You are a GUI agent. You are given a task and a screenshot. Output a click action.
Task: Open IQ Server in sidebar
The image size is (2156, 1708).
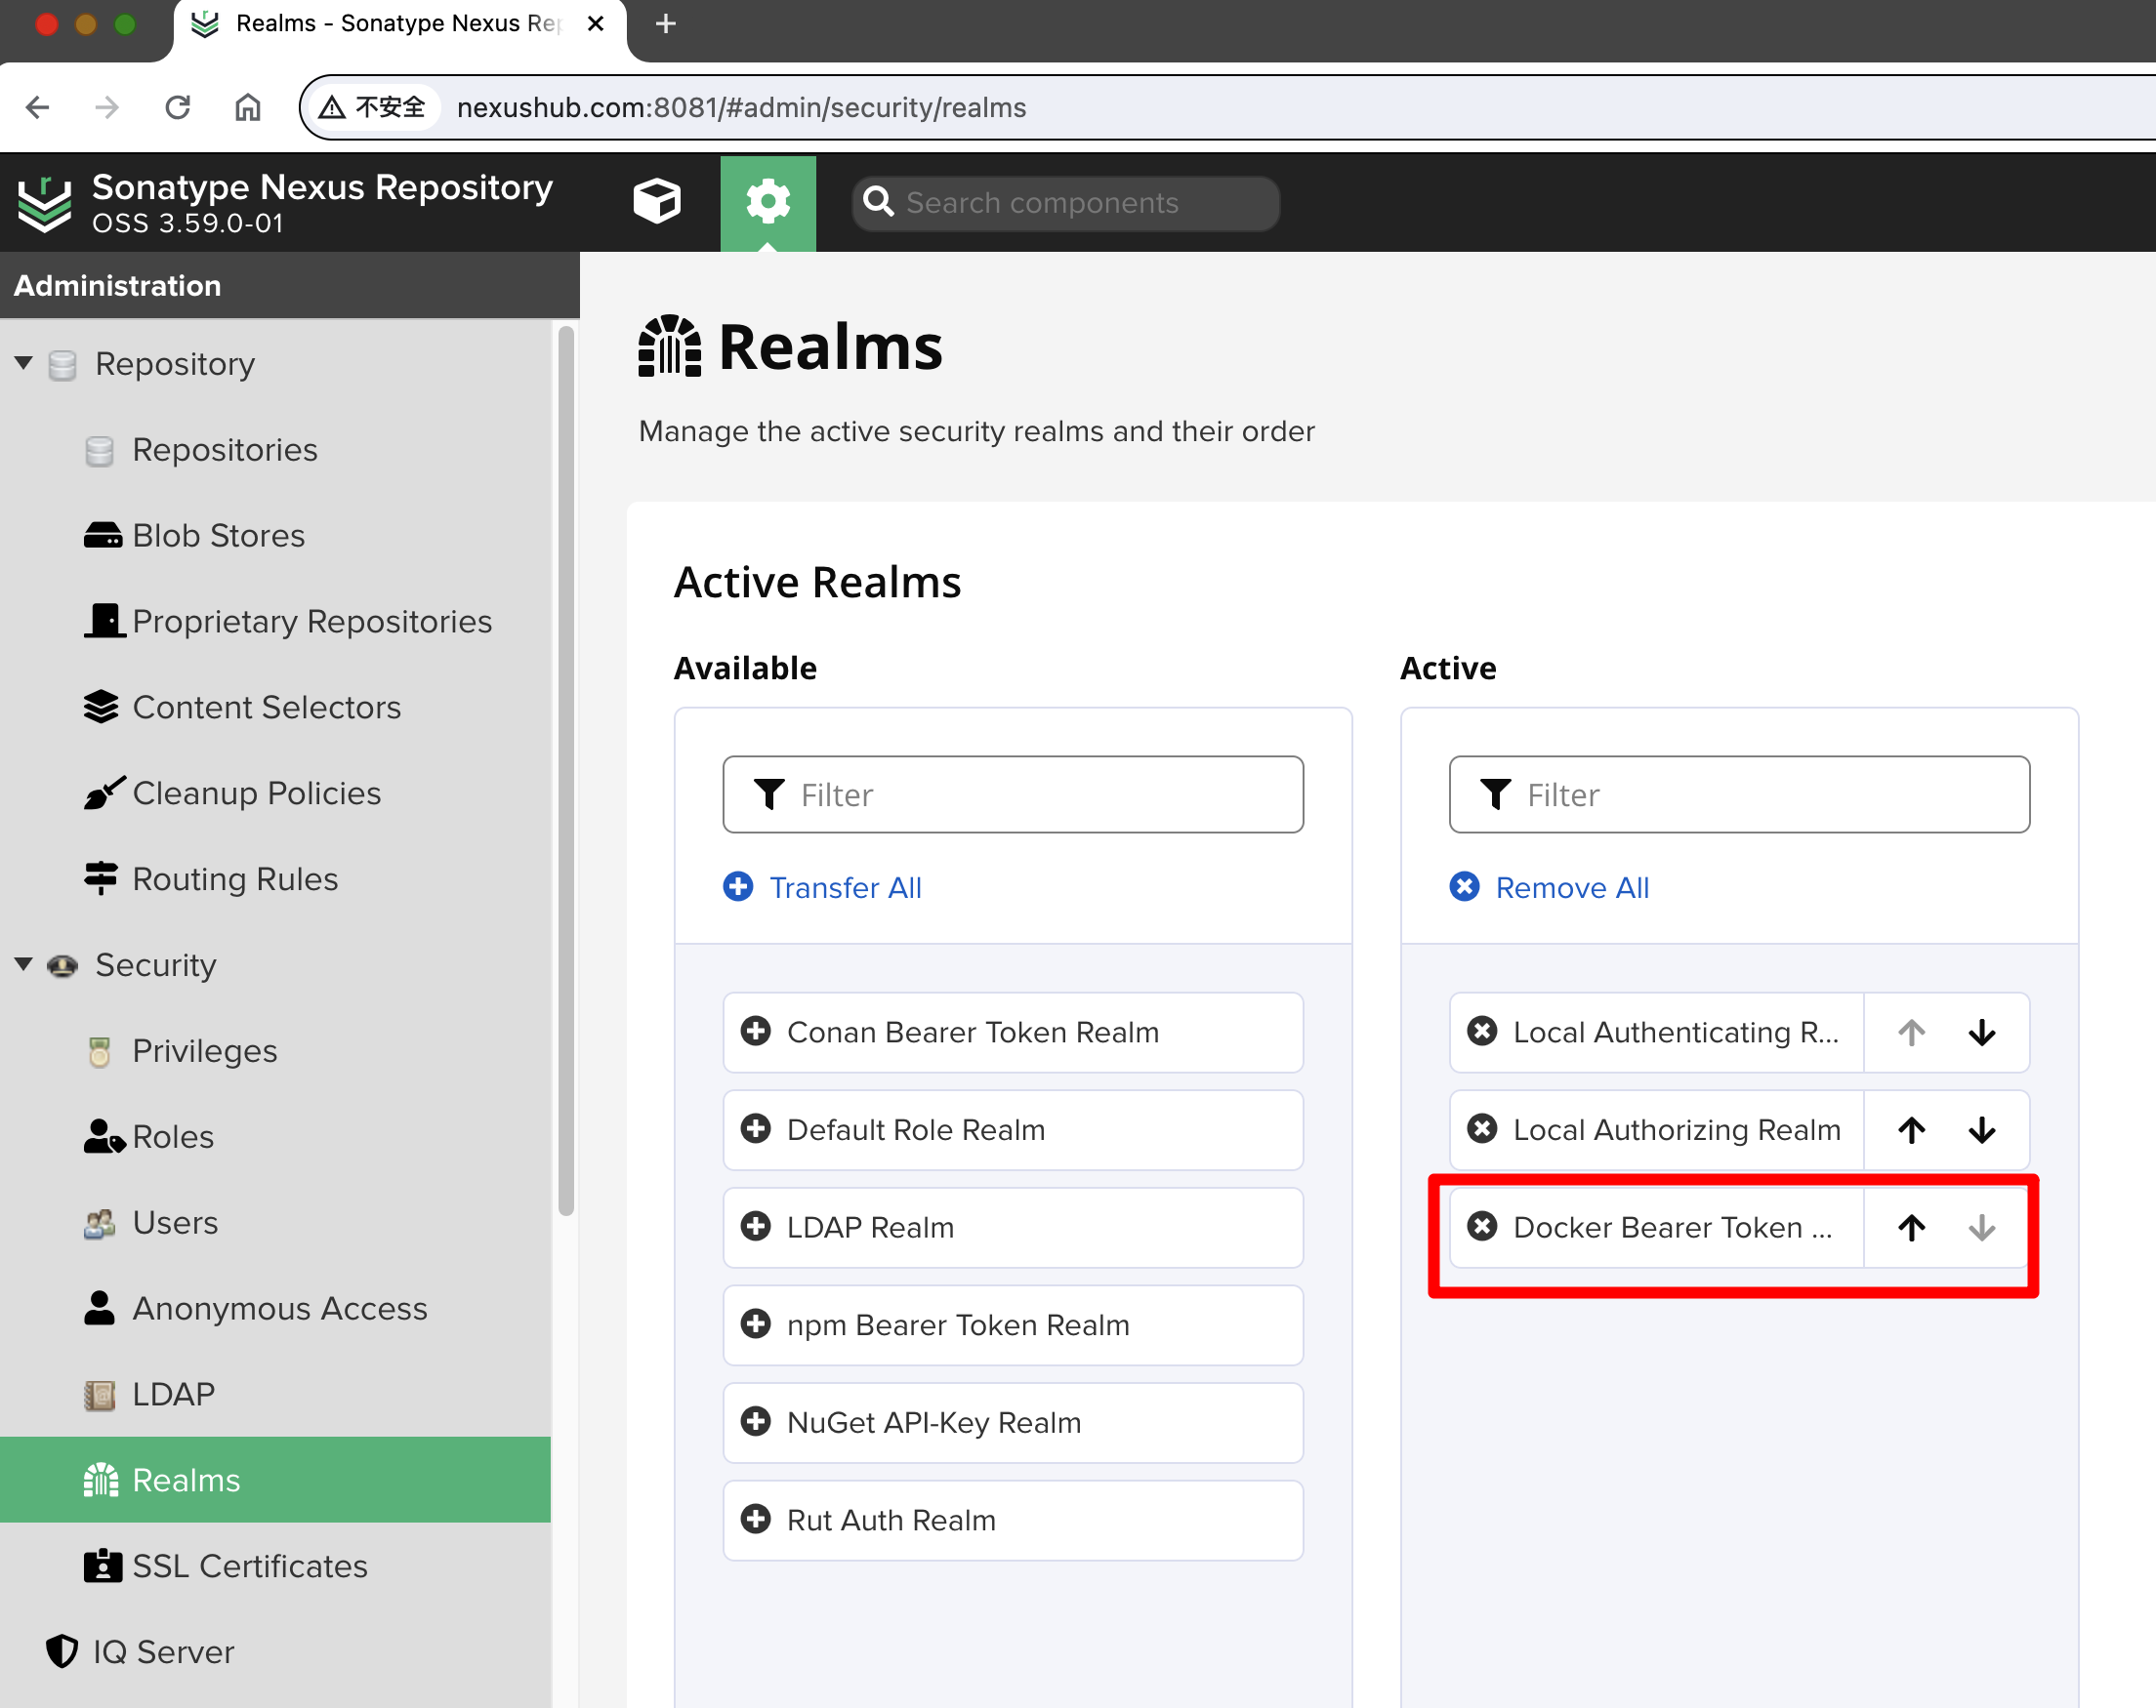tap(163, 1651)
